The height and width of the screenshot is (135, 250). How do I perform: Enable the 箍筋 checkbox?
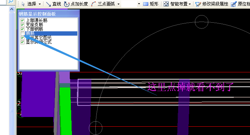pos(22,33)
